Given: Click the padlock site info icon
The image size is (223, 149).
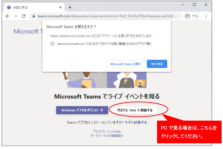Looking at the screenshot, I should [34, 16].
